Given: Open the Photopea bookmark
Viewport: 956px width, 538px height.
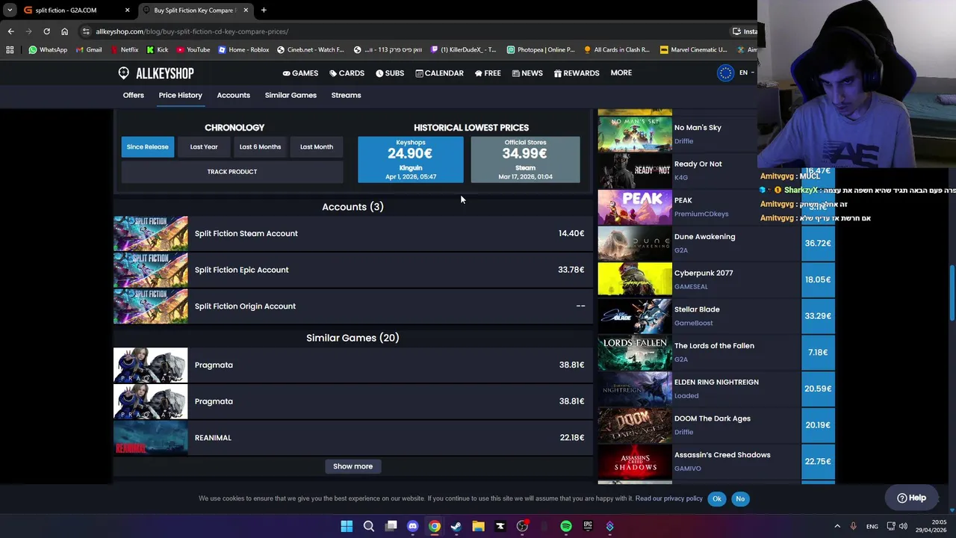Looking at the screenshot, I should (541, 50).
